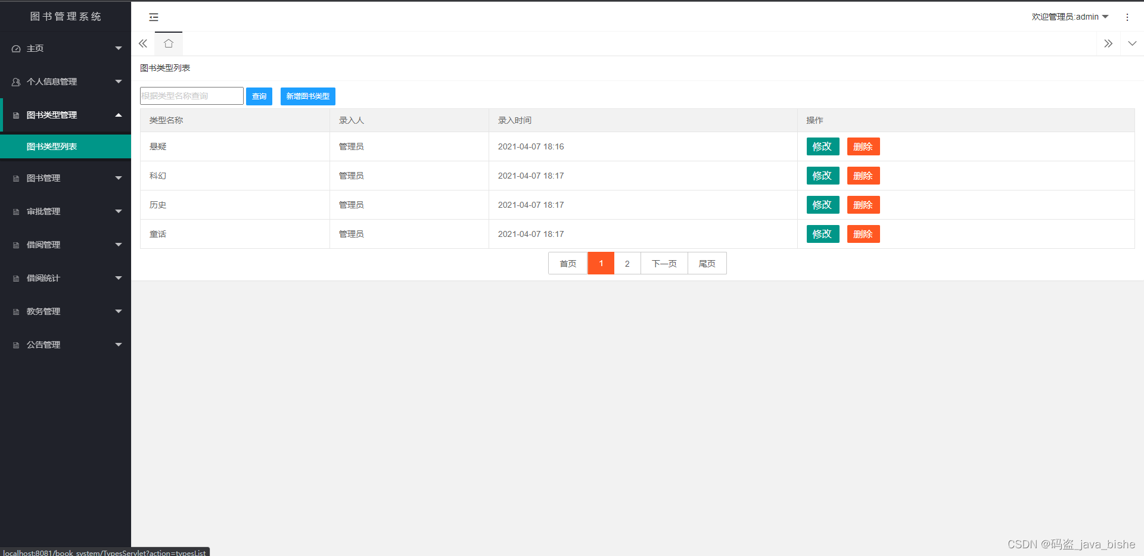Click 修改 for the 历史 row
The width and height of the screenshot is (1144, 556).
coord(823,205)
